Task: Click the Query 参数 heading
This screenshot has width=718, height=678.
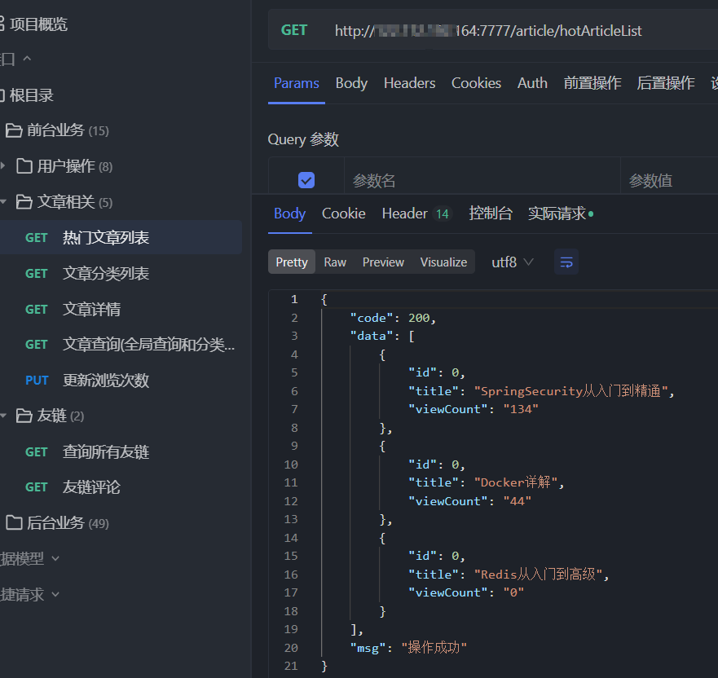Action: [303, 139]
